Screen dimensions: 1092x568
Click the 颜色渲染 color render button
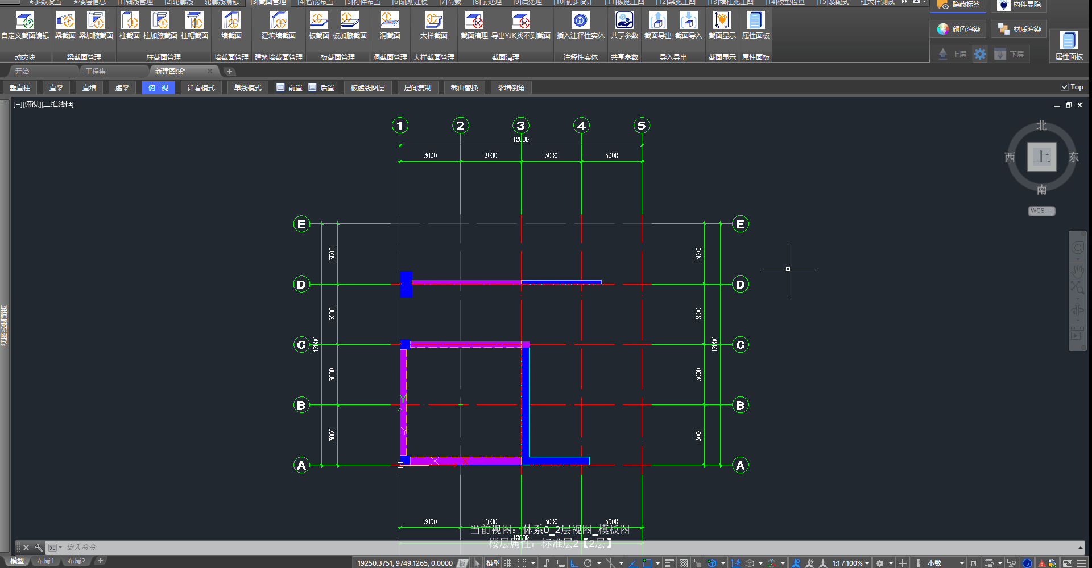[959, 29]
